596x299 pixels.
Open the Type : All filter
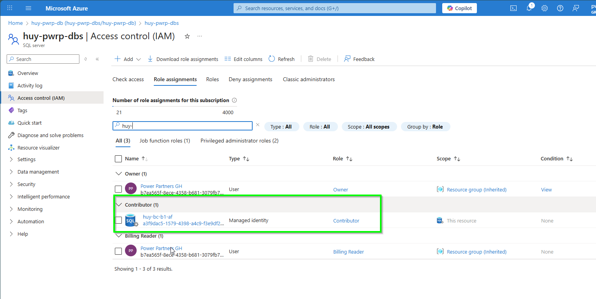tap(281, 127)
